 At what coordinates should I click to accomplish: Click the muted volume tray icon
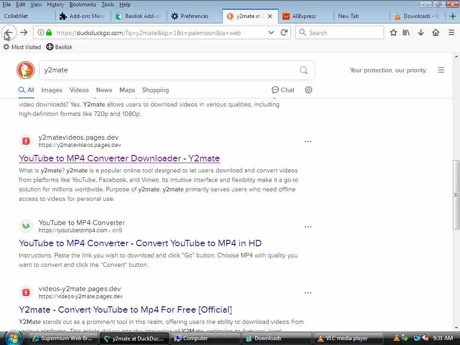pyautogui.click(x=426, y=338)
